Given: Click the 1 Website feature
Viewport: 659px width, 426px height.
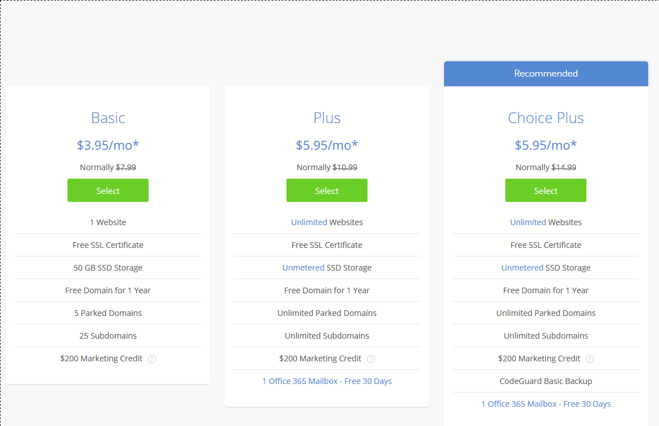Looking at the screenshot, I should (x=108, y=222).
